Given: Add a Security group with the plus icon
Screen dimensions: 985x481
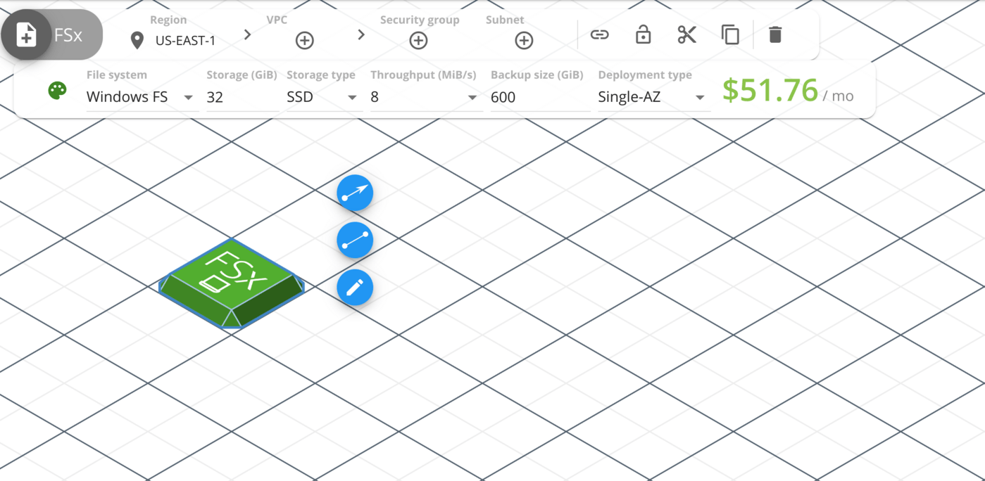Looking at the screenshot, I should [x=418, y=41].
